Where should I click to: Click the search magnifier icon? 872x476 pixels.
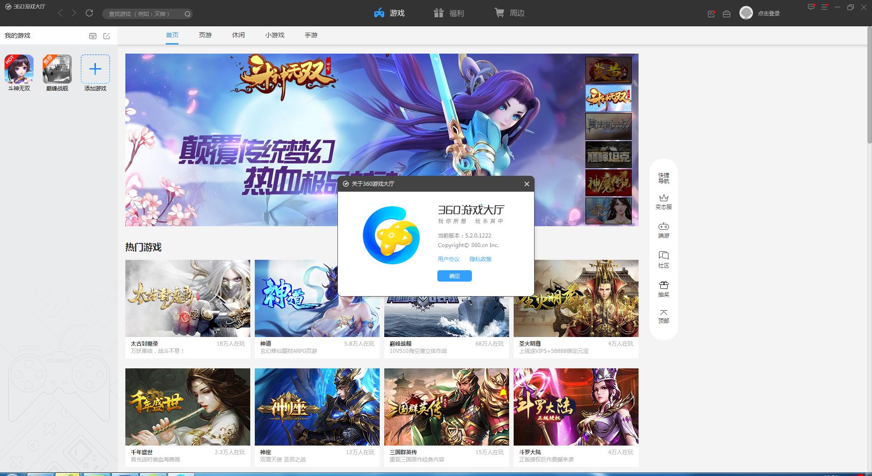(x=187, y=14)
